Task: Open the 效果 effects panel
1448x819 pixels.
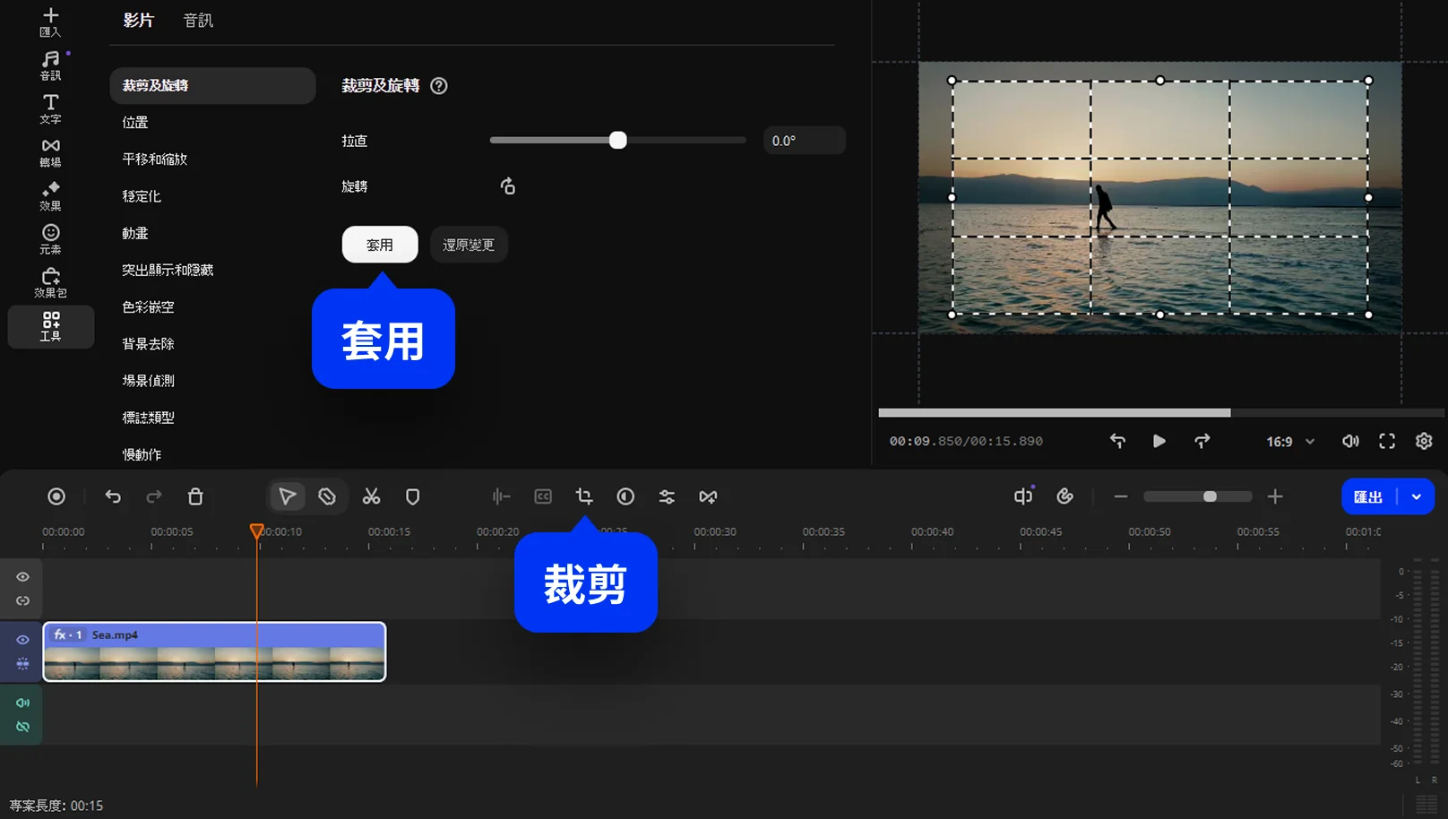Action: tap(51, 195)
